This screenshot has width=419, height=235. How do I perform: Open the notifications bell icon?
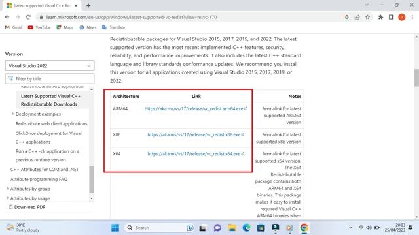pyautogui.click(x=410, y=228)
